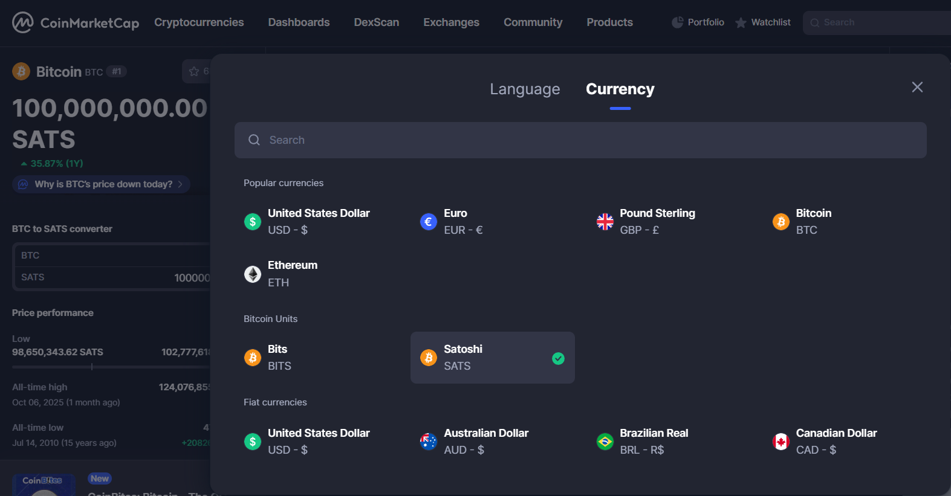951x496 pixels.
Task: Close the currency dialog with the X
Action: click(917, 87)
